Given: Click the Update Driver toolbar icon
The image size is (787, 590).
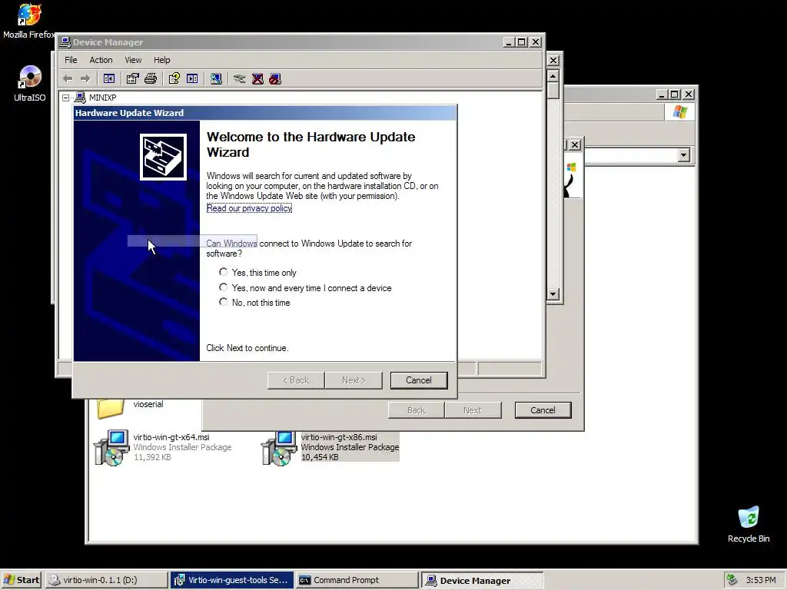Looking at the screenshot, I should click(x=240, y=79).
